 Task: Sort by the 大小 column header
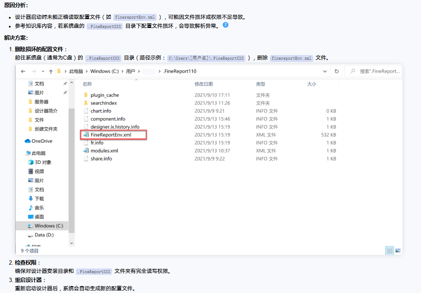312,84
